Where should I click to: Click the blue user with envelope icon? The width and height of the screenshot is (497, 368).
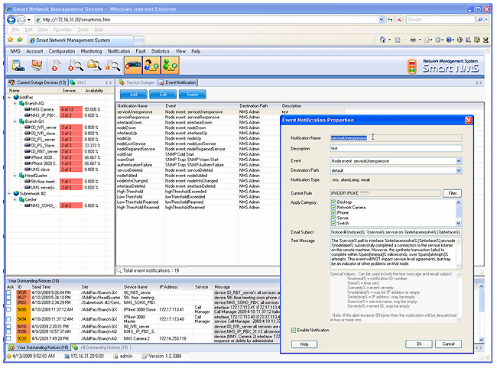[151, 66]
